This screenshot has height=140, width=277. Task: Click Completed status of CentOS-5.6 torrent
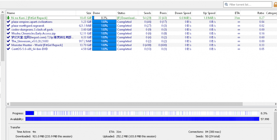tap(124, 49)
